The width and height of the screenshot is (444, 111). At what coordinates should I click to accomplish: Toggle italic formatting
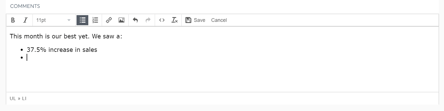25,20
